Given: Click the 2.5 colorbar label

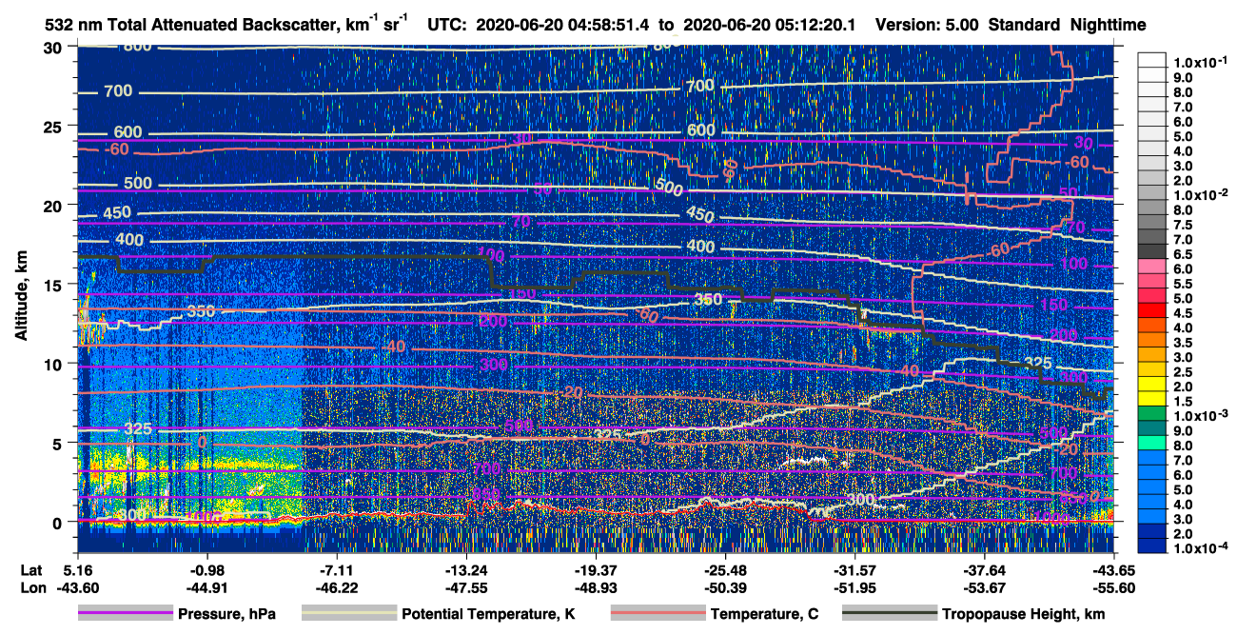Looking at the screenshot, I should [x=1183, y=372].
